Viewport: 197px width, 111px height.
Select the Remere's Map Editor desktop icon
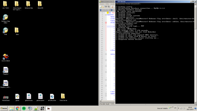[x=5, y=19]
